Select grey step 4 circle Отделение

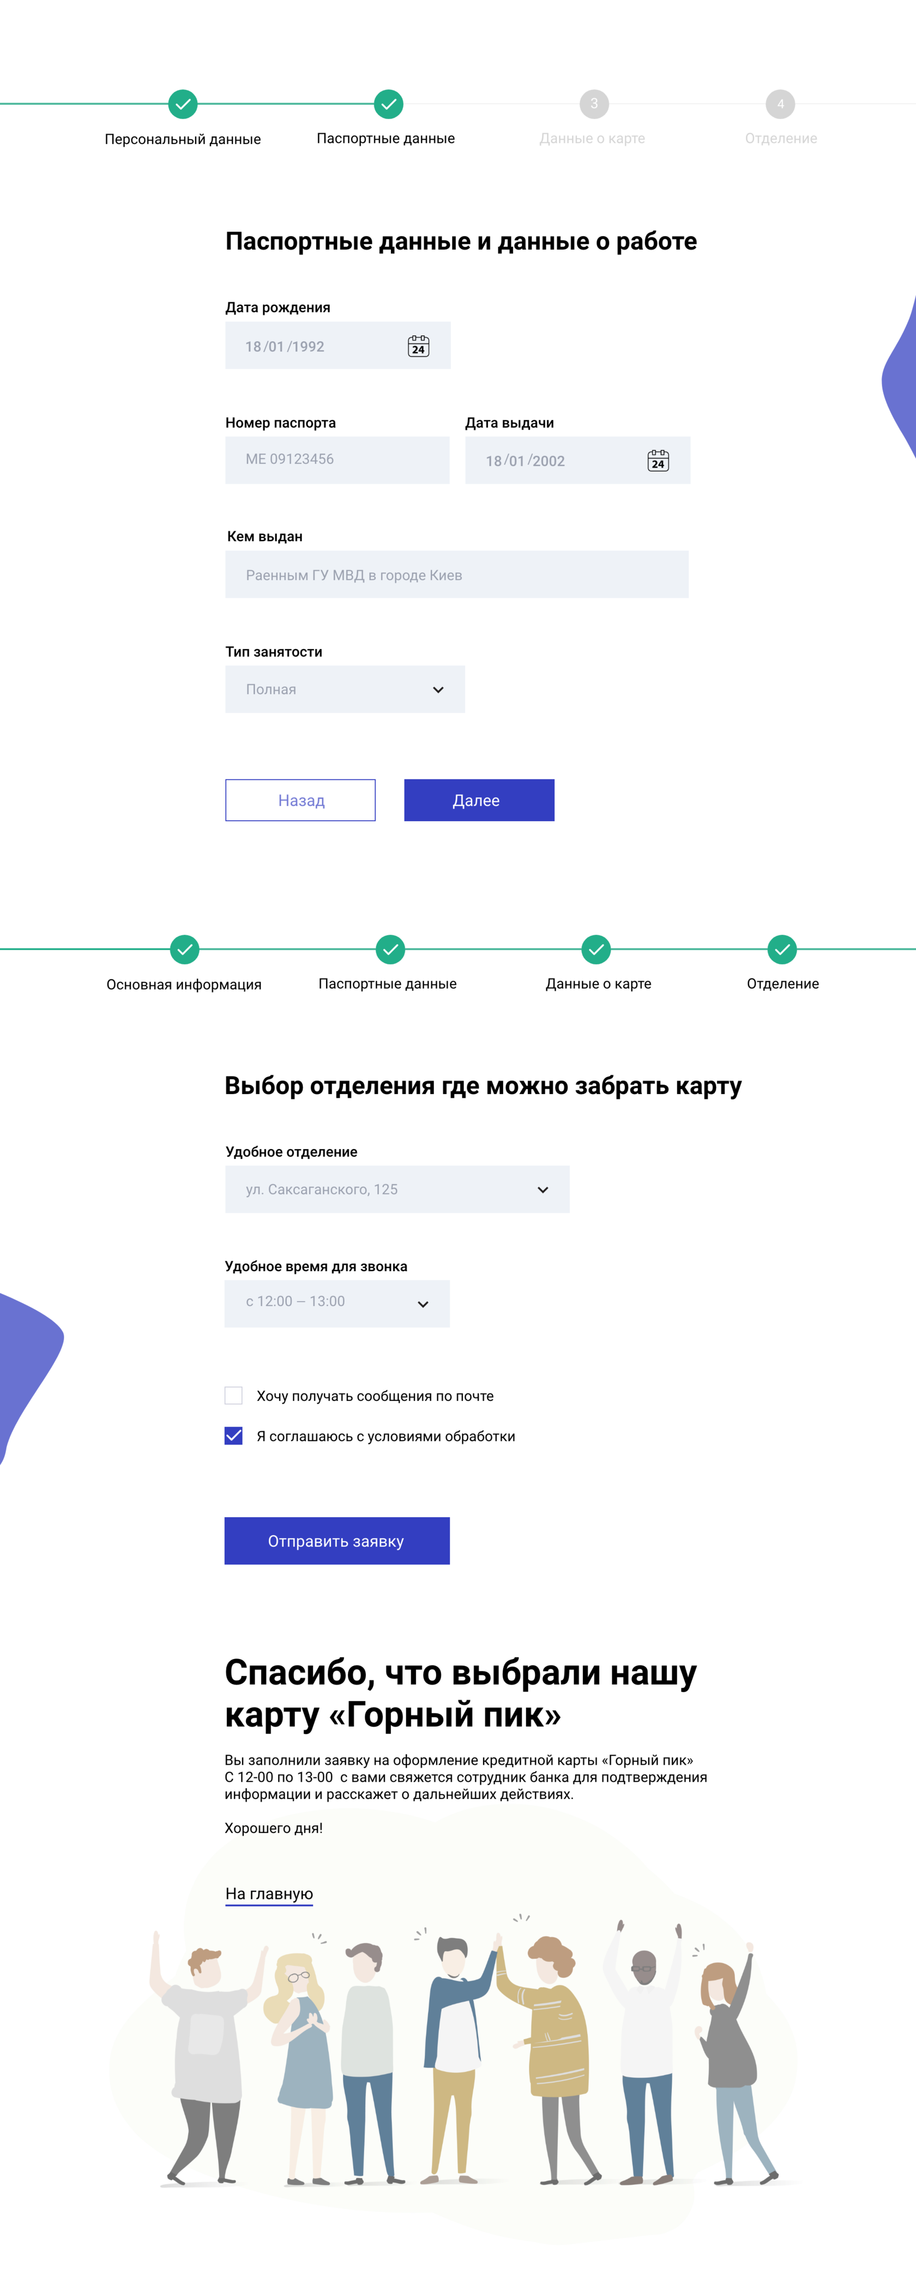[780, 104]
